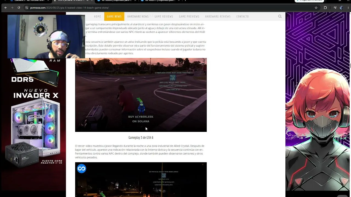Viewport: 351px width, 197px height.
Task: Open the site search magnifier icon
Action: 280,16
